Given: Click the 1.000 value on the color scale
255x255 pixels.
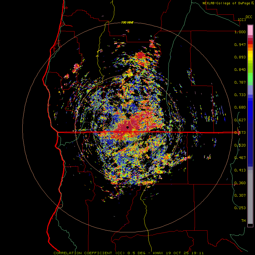Looking at the screenshot, I should point(240,32).
